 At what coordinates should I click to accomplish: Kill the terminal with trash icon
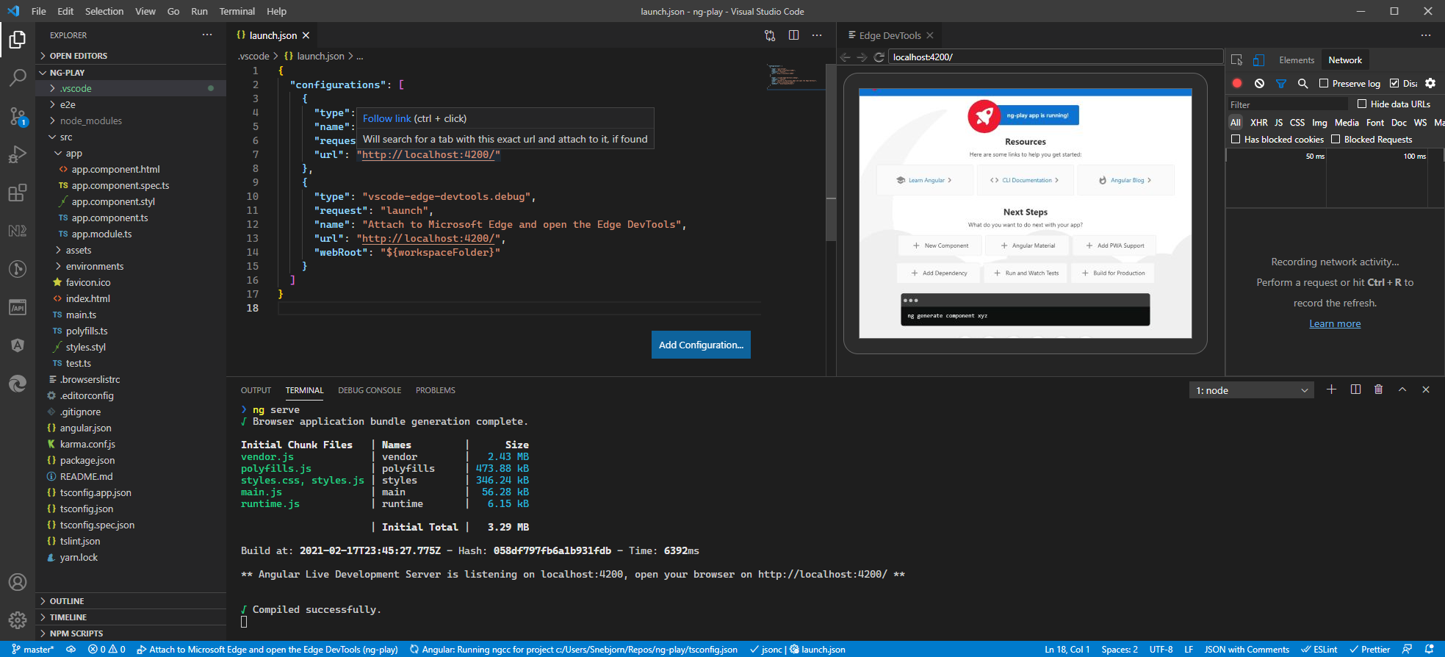(x=1378, y=389)
